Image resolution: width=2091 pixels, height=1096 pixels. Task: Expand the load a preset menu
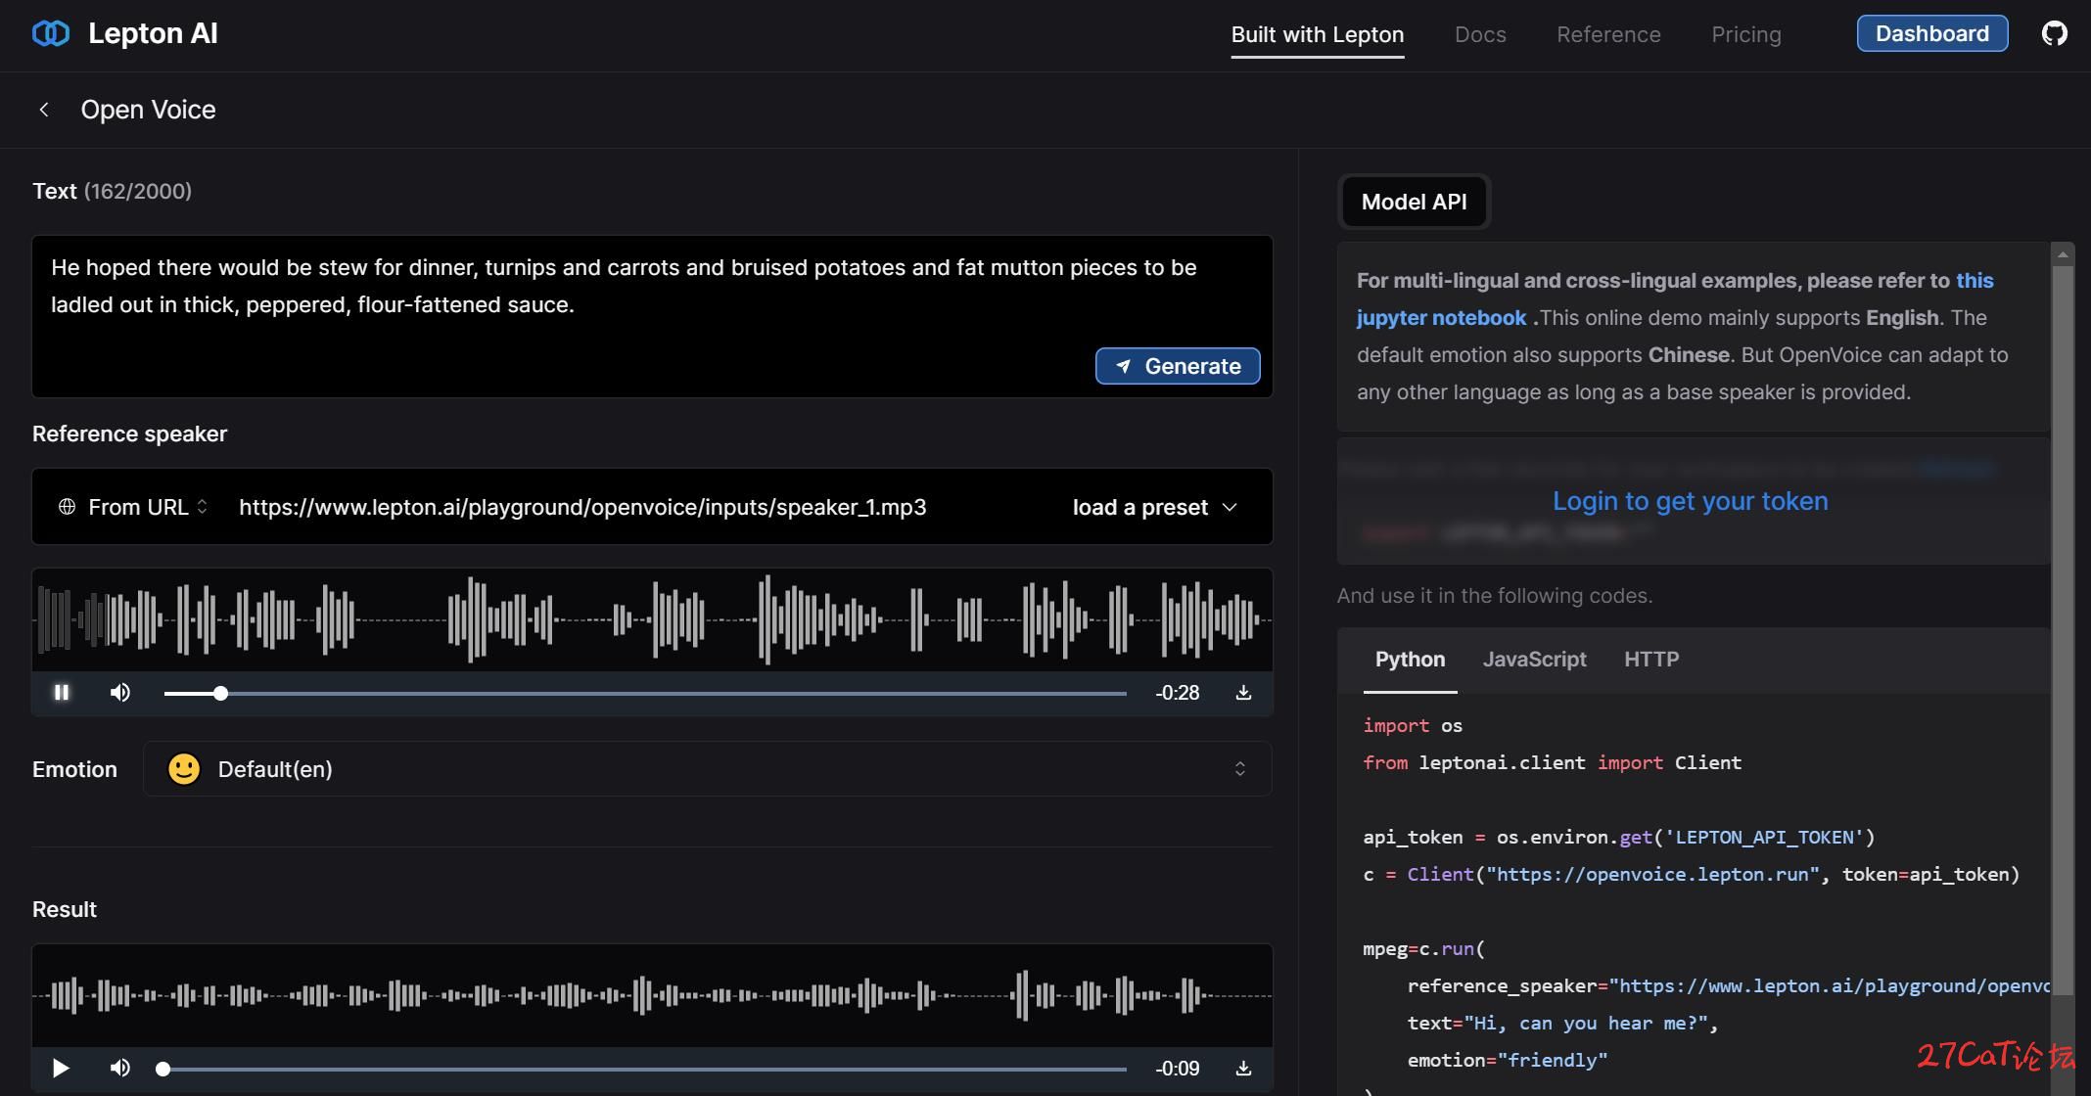tap(1155, 507)
